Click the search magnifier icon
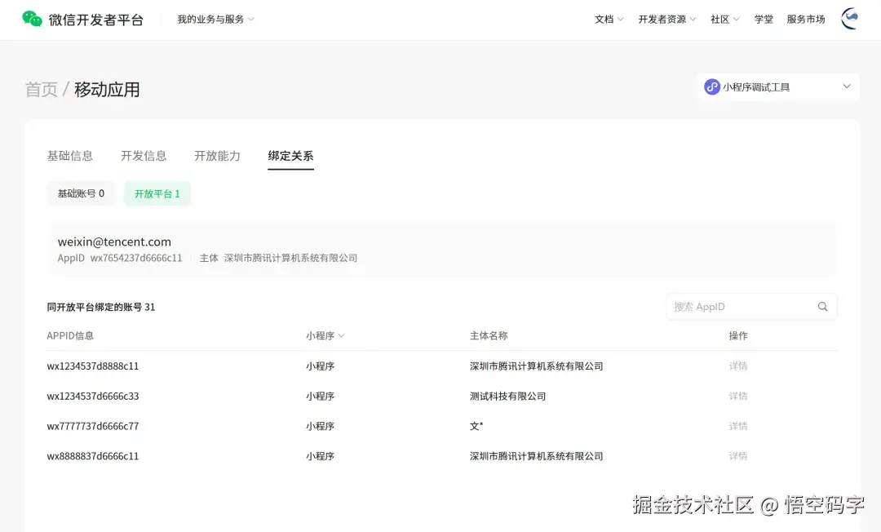 [822, 307]
